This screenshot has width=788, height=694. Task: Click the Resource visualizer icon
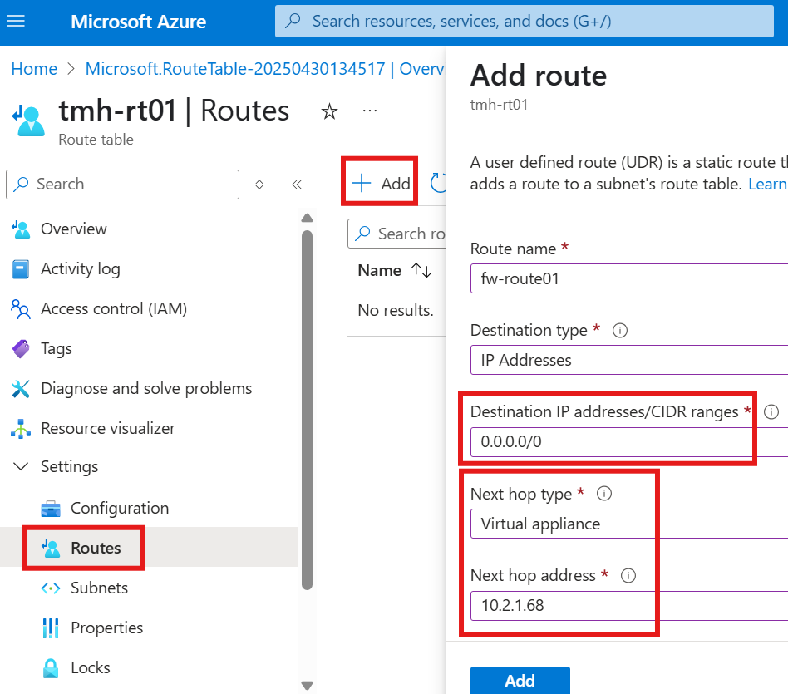21,429
